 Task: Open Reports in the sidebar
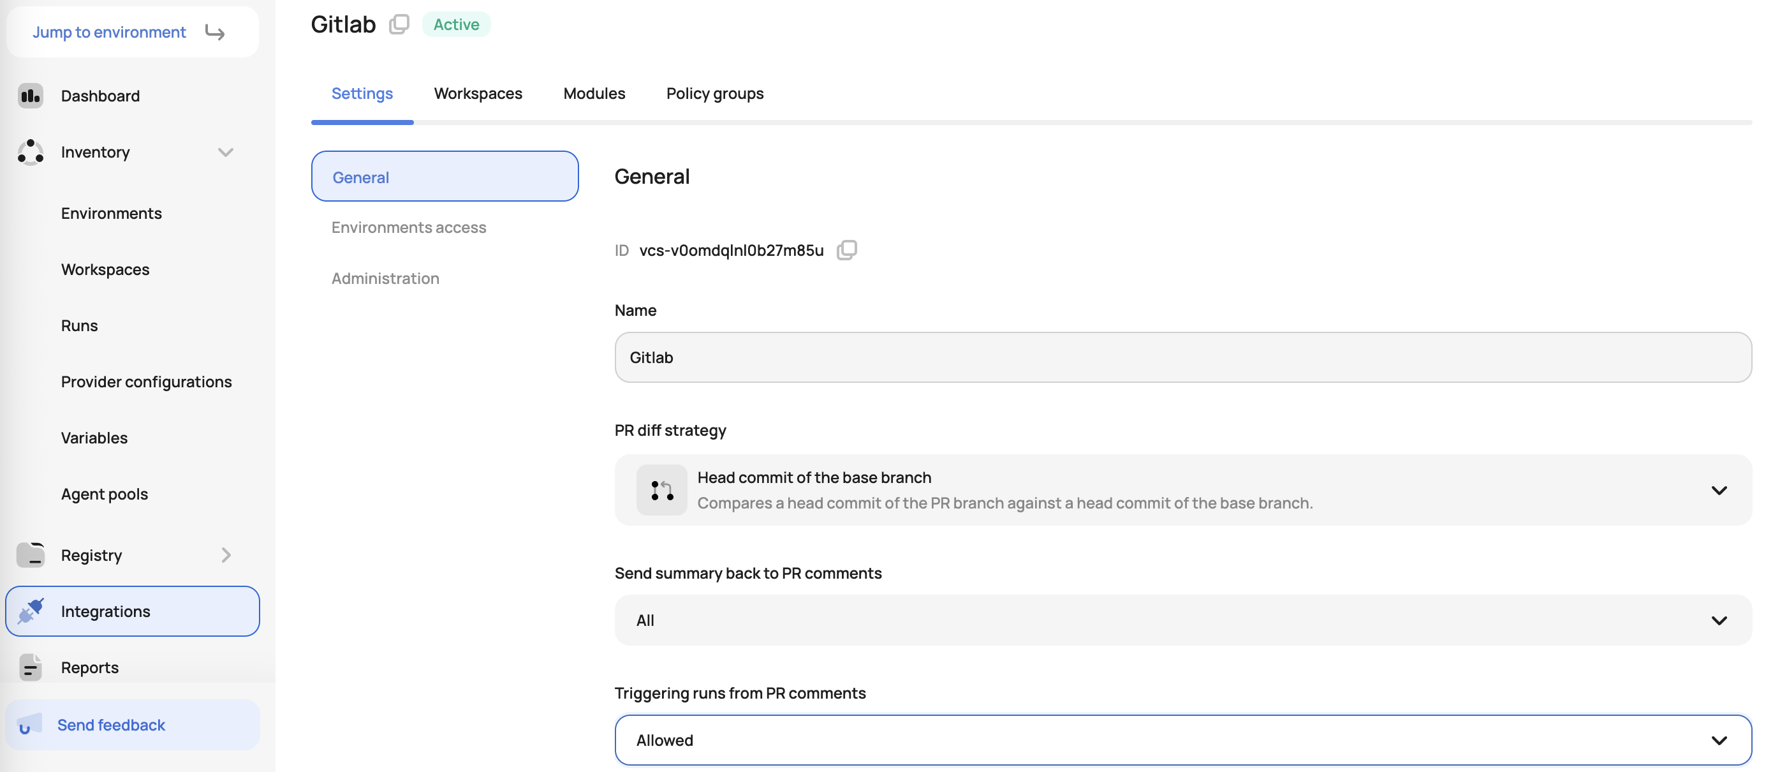[x=89, y=667]
